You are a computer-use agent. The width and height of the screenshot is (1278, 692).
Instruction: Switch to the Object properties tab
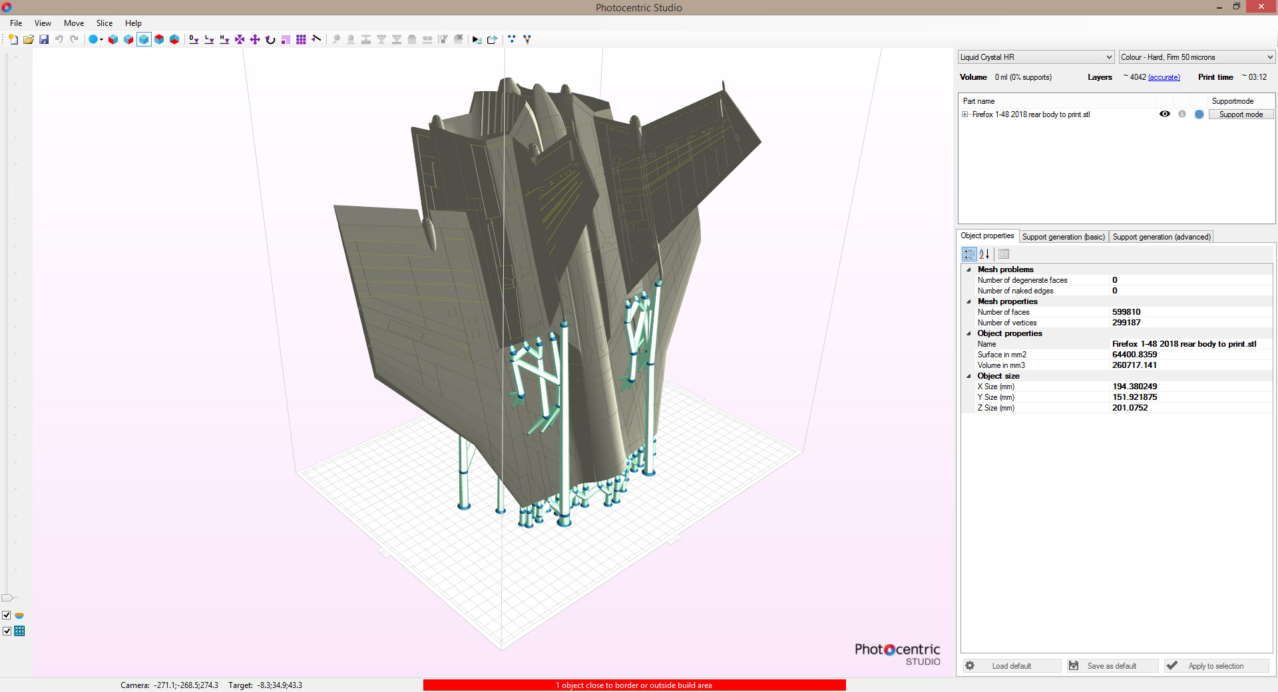point(987,236)
